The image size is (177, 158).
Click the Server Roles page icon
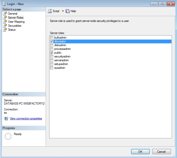(x=5, y=18)
